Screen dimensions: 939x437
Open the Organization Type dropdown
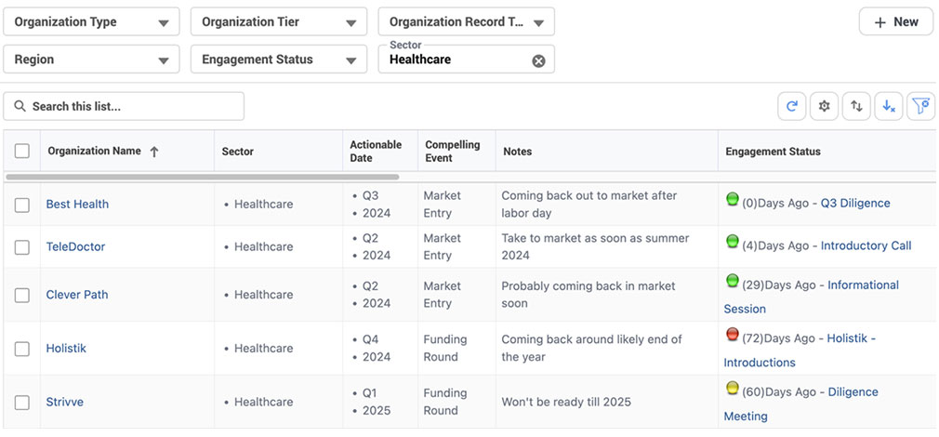click(91, 22)
